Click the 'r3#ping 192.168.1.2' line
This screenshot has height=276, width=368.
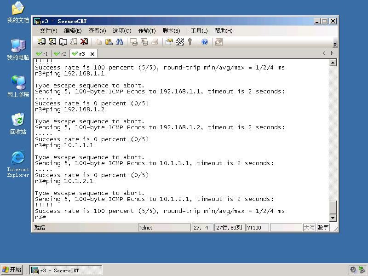(x=70, y=109)
